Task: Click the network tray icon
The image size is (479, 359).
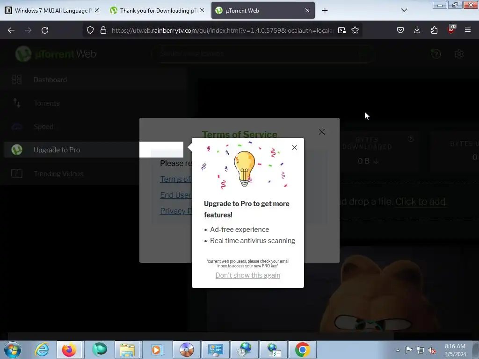Action: (421, 350)
